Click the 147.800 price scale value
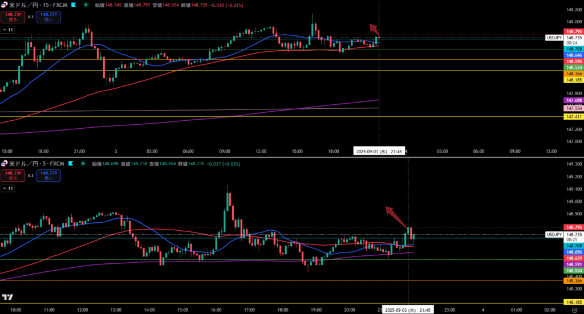 (x=574, y=93)
